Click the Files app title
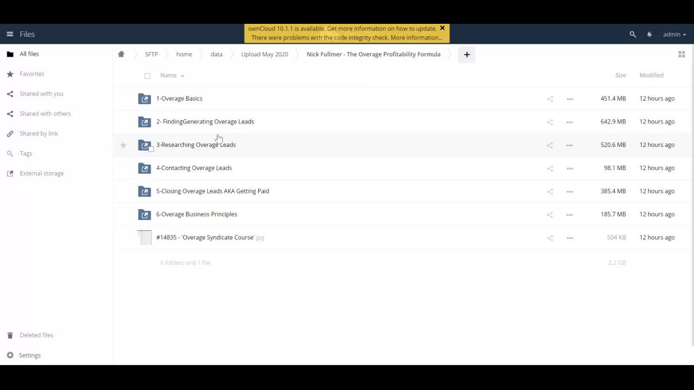The height and width of the screenshot is (390, 694). pos(27,34)
